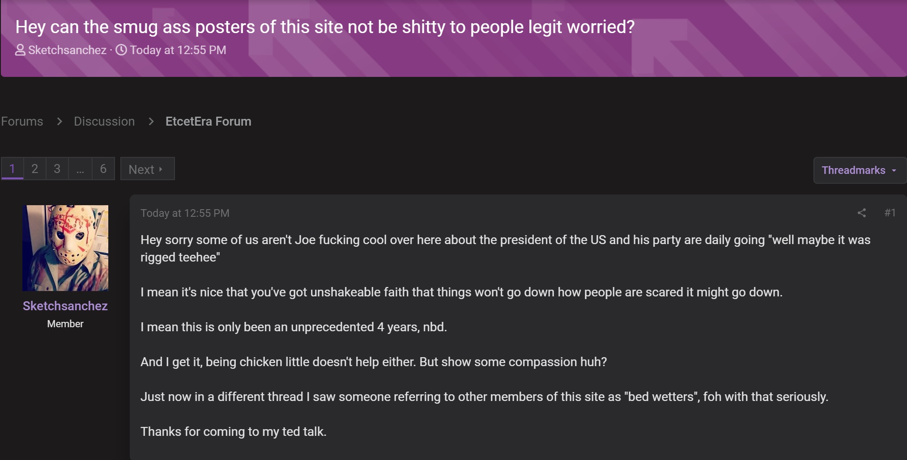Viewport: 907px width, 460px height.
Task: Go to page 2 of the thread
Action: click(34, 169)
